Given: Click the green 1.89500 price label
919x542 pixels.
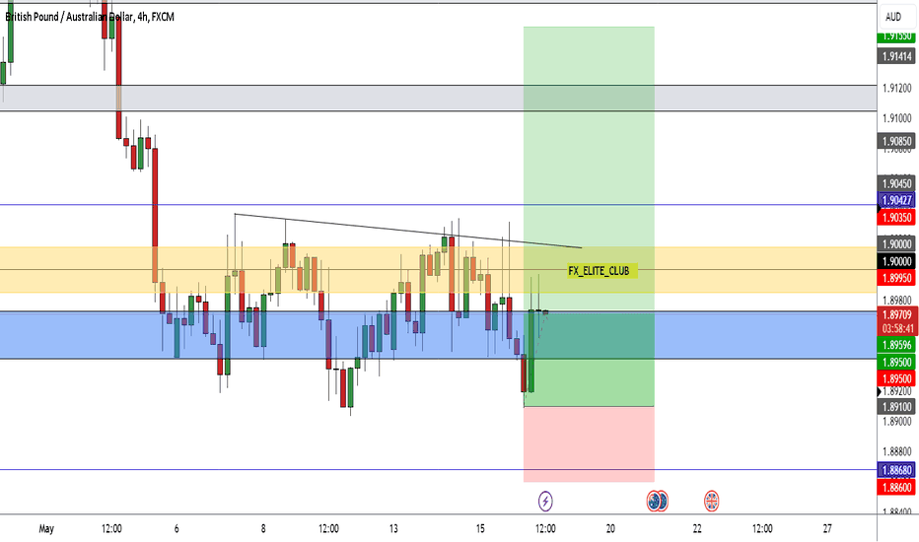Looking at the screenshot, I should (x=896, y=362).
